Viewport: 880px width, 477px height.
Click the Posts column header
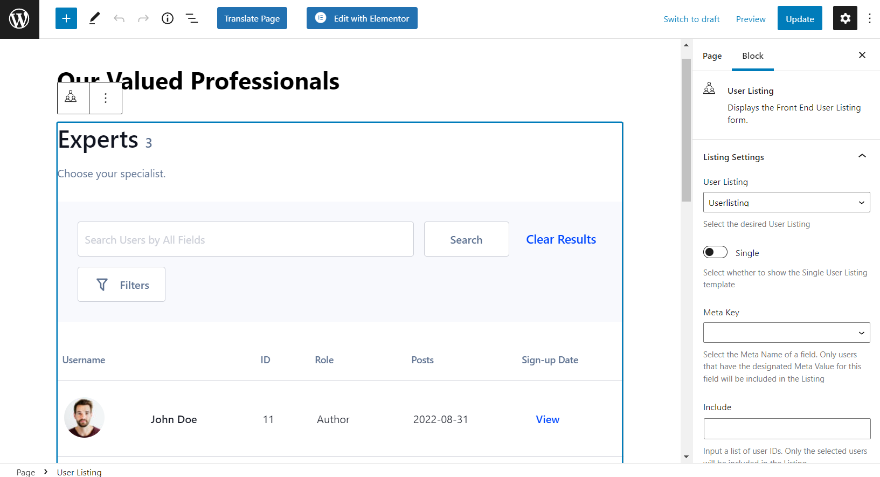(422, 360)
